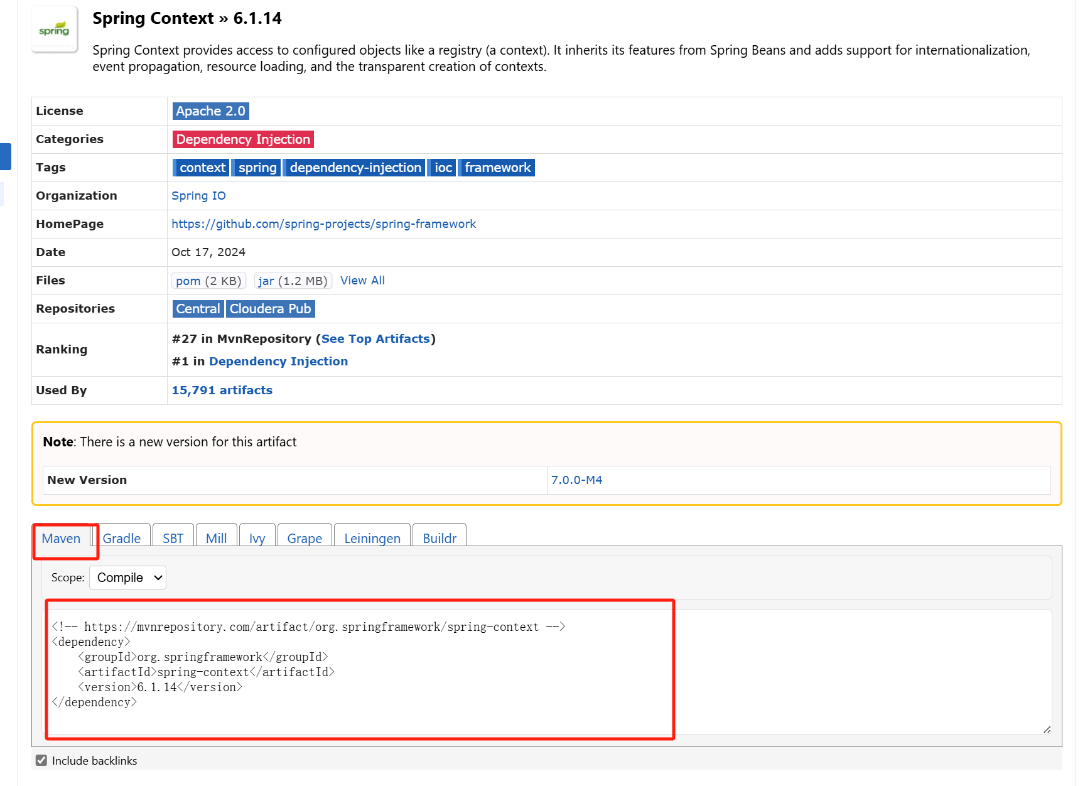This screenshot has width=1085, height=786.
Task: Select the framework tag
Action: coord(497,168)
